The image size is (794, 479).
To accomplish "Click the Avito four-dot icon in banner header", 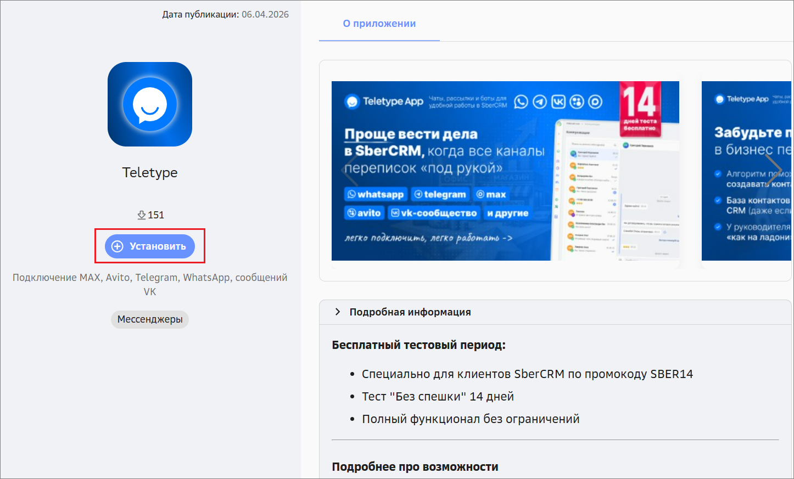I will click(x=577, y=102).
